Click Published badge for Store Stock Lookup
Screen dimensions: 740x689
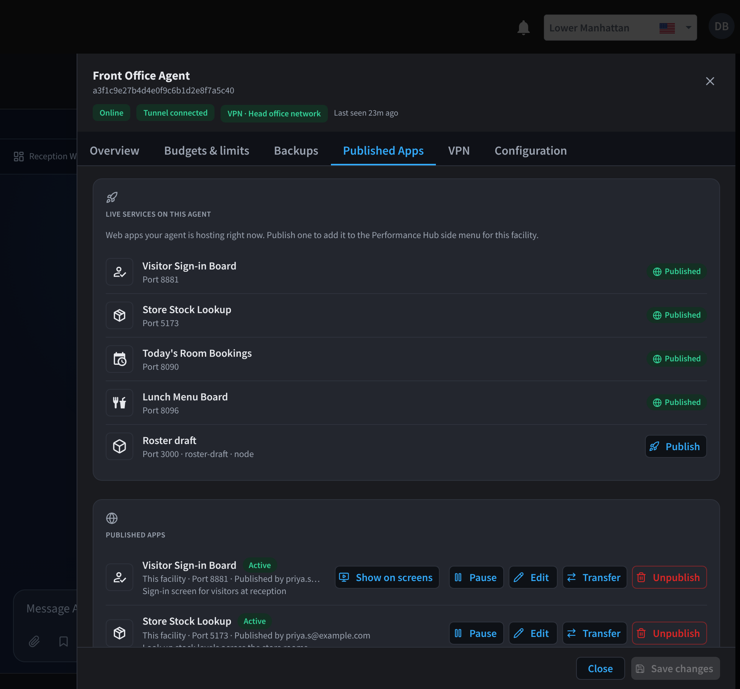pos(677,315)
